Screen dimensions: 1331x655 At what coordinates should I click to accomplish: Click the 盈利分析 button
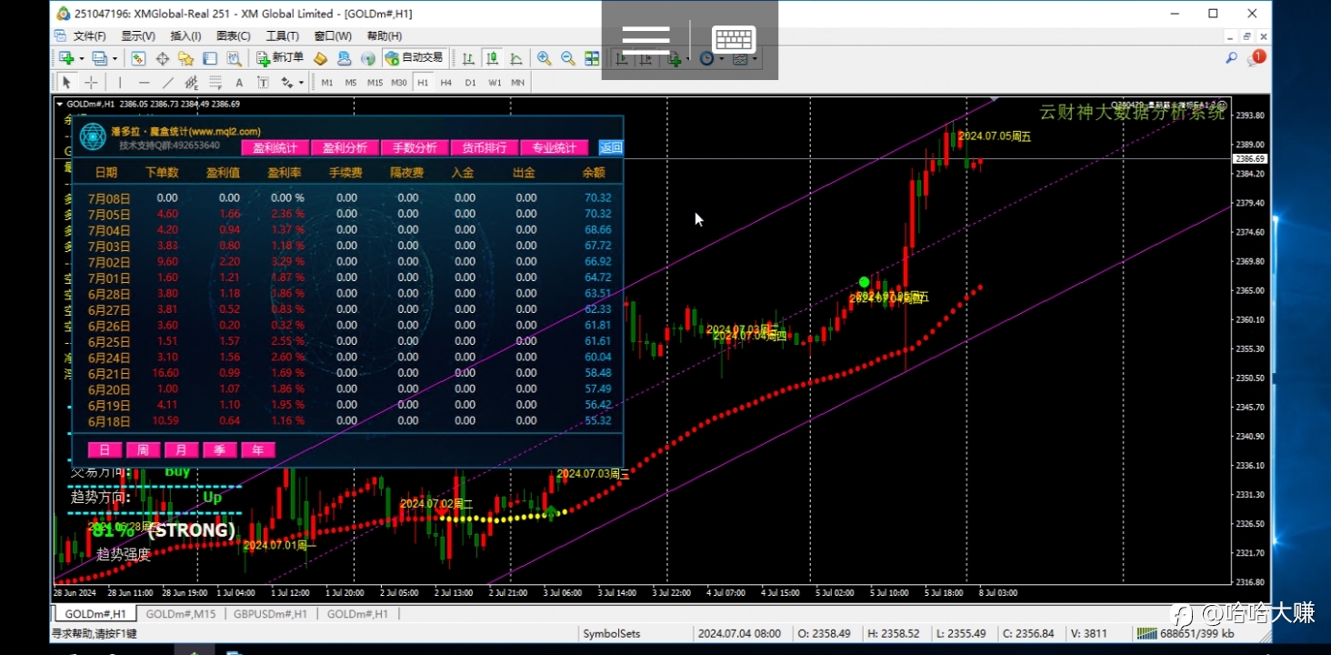tap(344, 147)
